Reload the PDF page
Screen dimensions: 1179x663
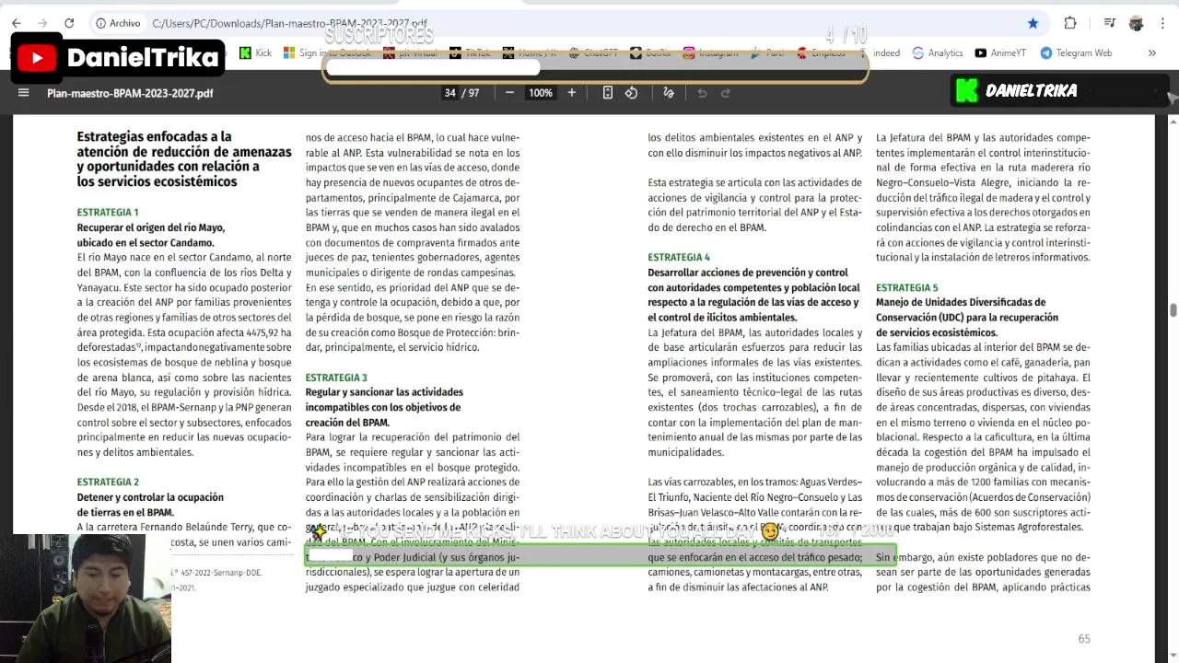pos(69,23)
